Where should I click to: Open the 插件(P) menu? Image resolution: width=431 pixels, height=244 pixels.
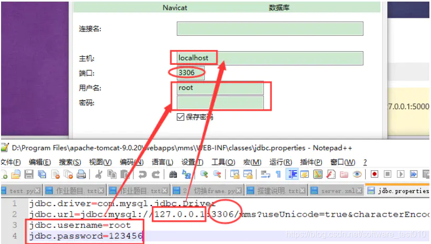[x=311, y=162]
